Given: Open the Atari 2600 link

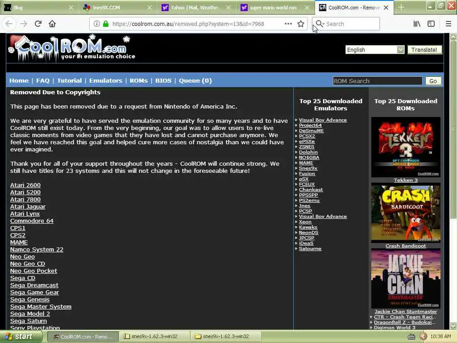Looking at the screenshot, I should [25, 185].
